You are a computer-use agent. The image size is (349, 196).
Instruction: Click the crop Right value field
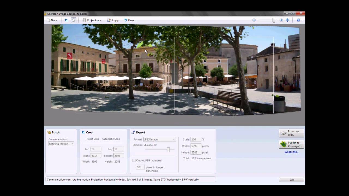pyautogui.click(x=96, y=155)
